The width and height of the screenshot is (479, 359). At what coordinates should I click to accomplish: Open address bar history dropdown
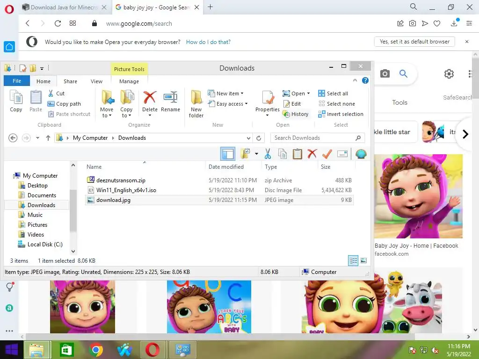pyautogui.click(x=249, y=138)
